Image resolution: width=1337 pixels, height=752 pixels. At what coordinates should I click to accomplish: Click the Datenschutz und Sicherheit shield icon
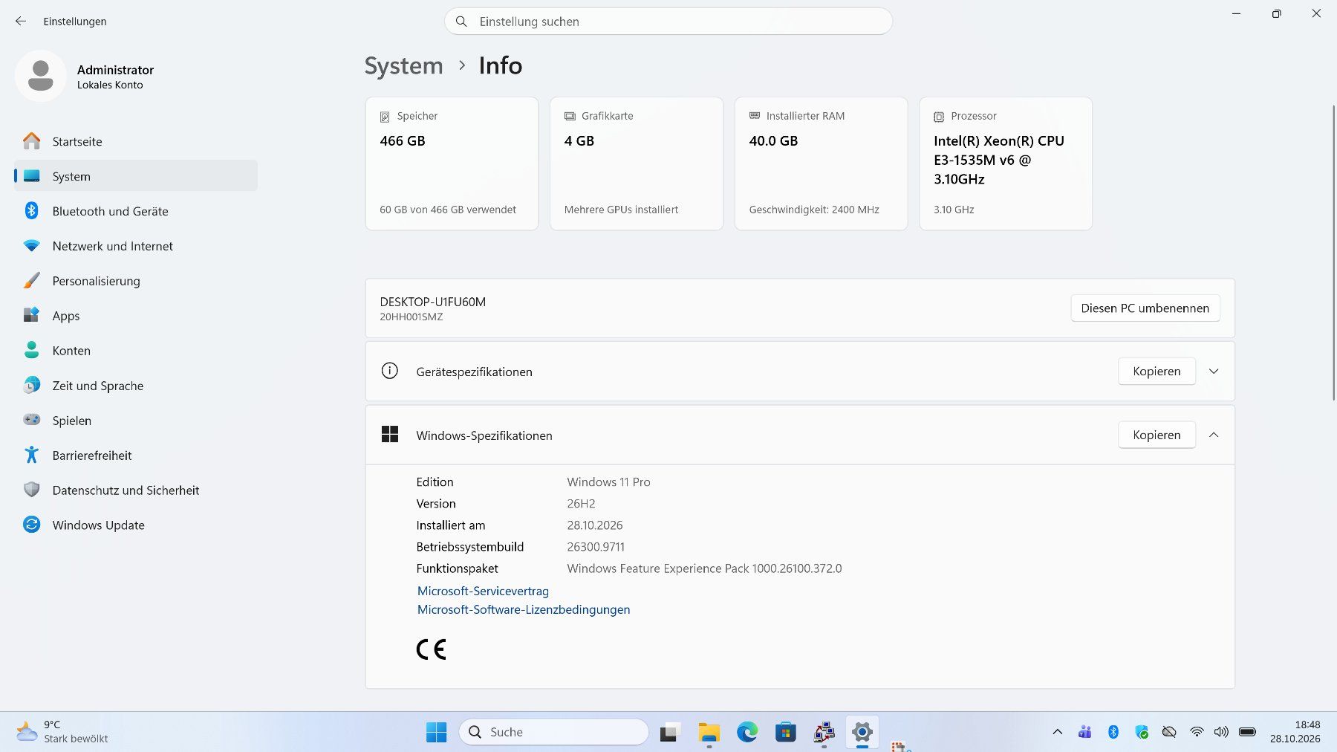[31, 490]
